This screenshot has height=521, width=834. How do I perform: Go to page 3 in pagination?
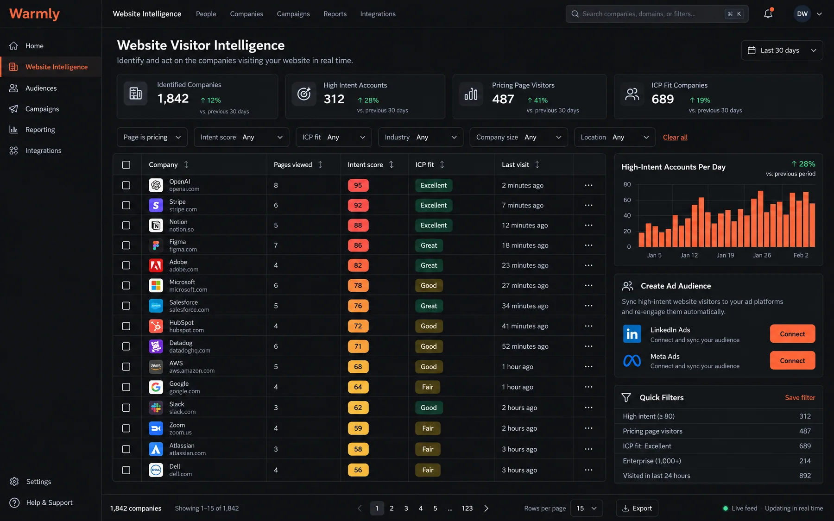pyautogui.click(x=406, y=508)
